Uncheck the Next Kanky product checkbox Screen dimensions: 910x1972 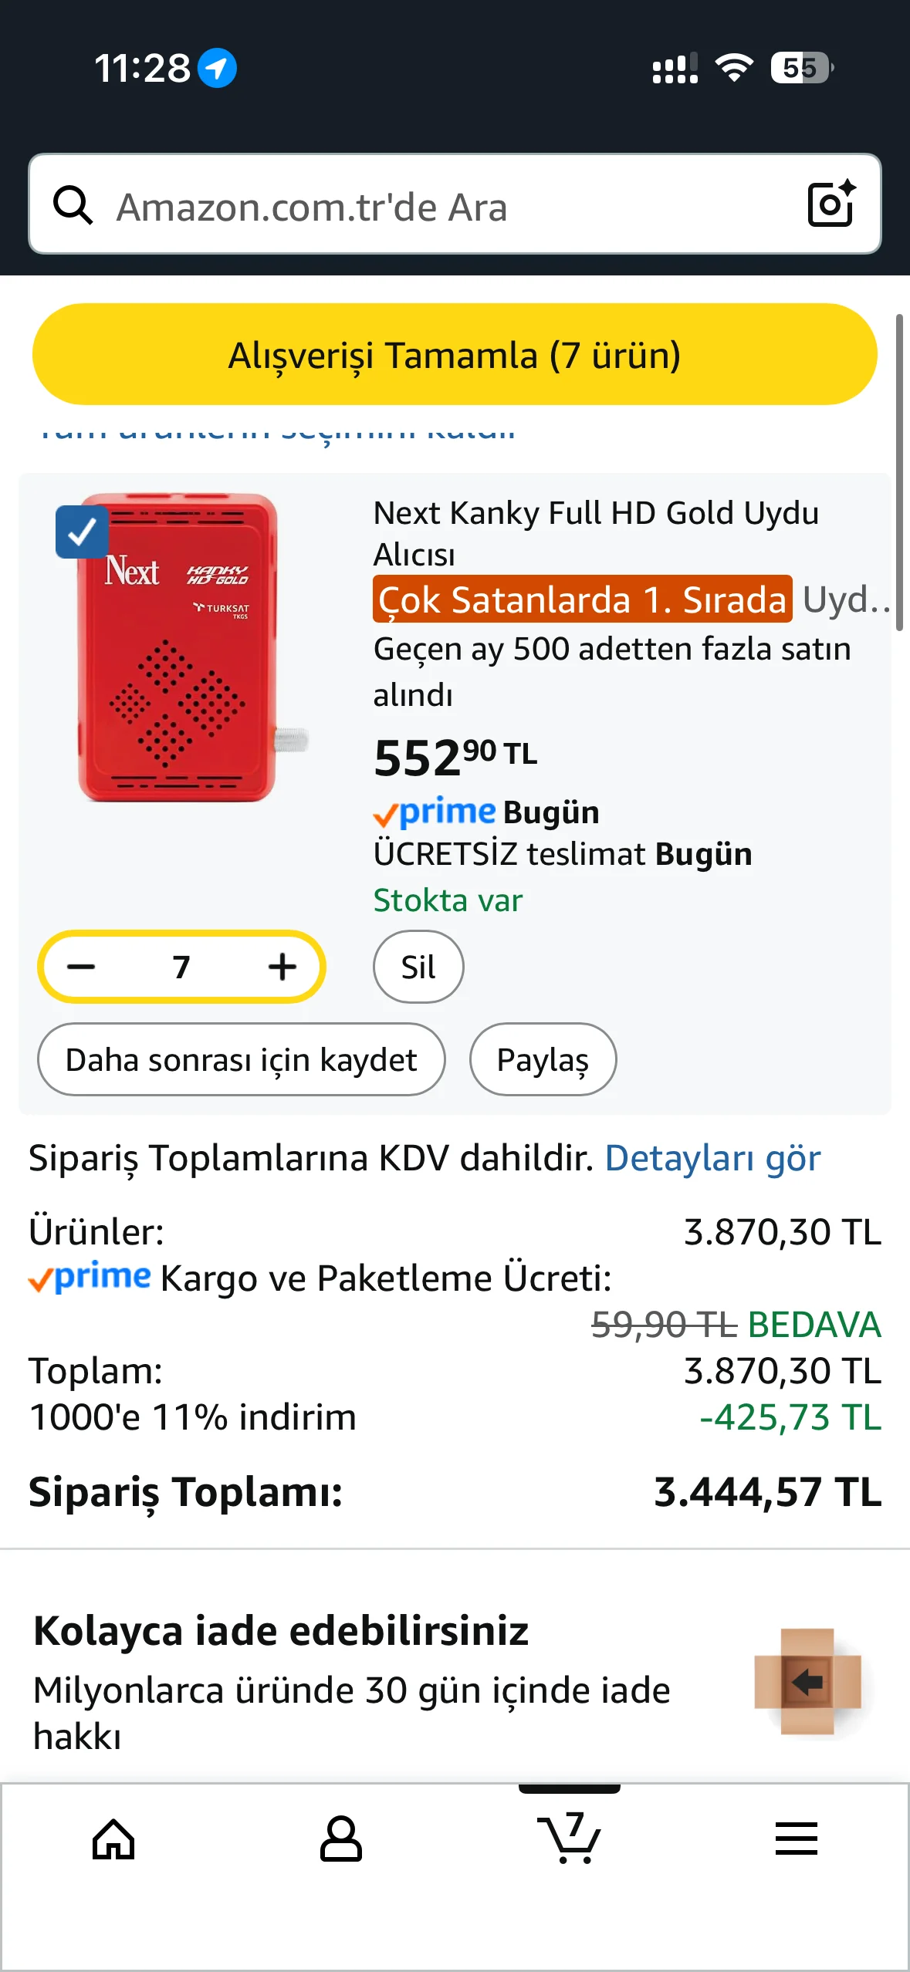82,532
